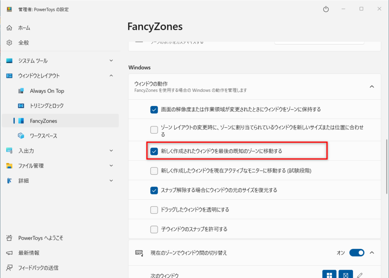Click the power icon in title bar
Viewport: 389px width, 278px height.
(326, 9)
